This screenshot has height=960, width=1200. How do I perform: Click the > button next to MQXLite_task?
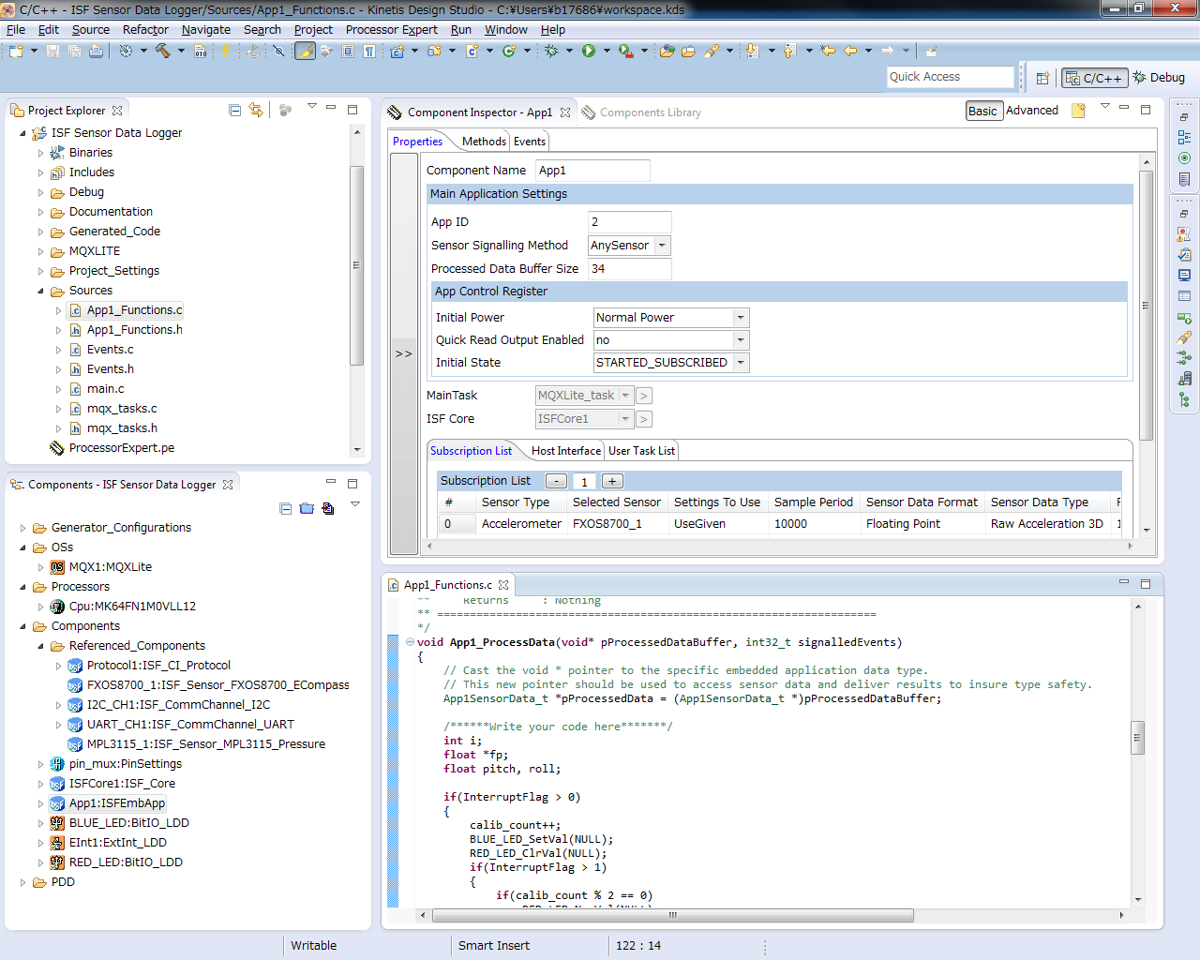click(x=644, y=396)
